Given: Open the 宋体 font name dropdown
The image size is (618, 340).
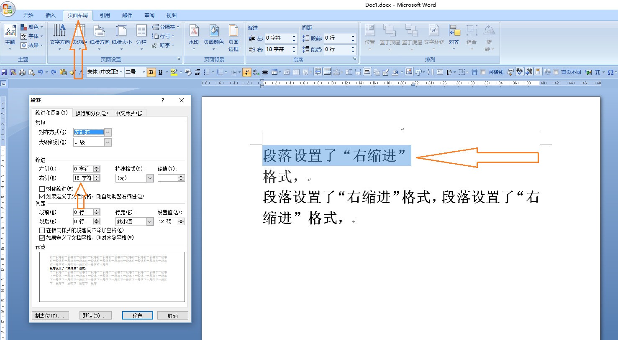Looking at the screenshot, I should tap(121, 72).
